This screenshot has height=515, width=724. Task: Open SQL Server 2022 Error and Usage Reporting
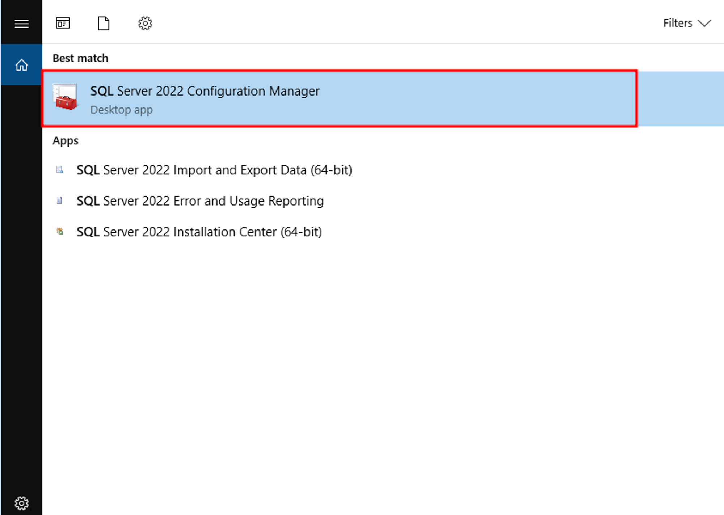coord(200,201)
